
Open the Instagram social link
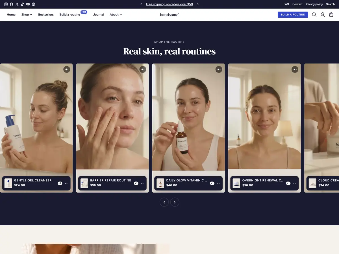click(x=6, y=4)
